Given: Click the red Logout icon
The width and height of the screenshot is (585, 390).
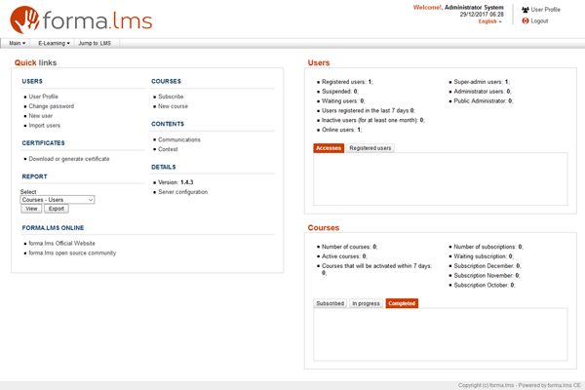Looking at the screenshot, I should click(526, 20).
